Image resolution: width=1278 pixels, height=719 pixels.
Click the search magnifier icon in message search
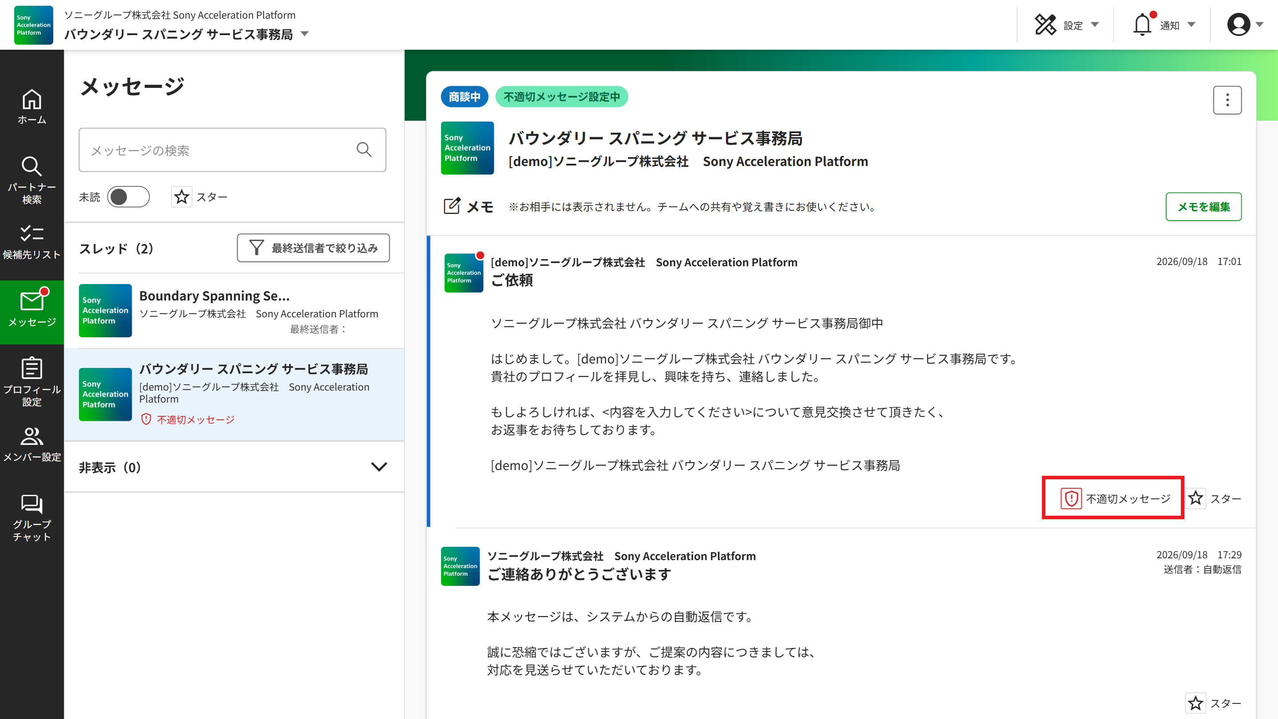coord(364,150)
